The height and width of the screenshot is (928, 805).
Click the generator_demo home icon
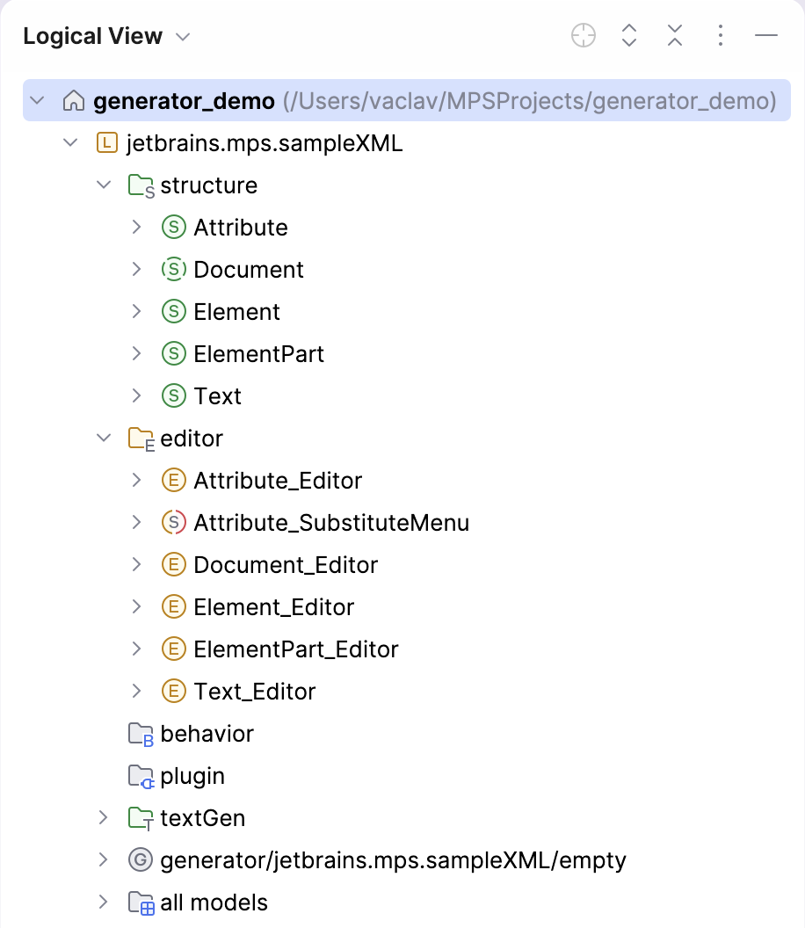(x=74, y=100)
